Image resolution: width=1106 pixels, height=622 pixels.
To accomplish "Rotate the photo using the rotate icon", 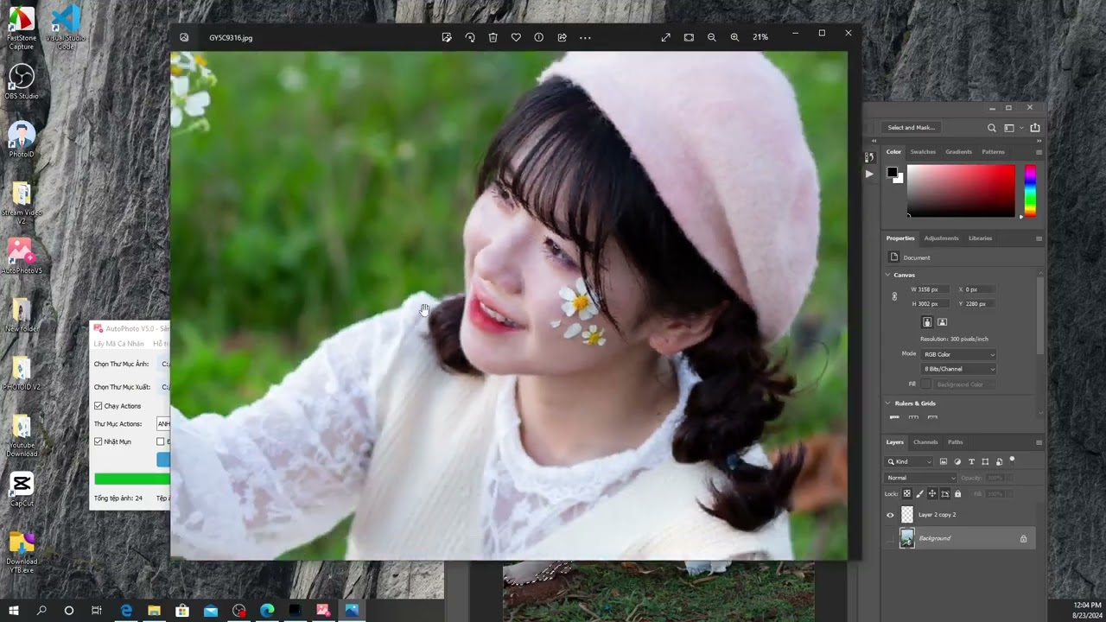I will [470, 37].
